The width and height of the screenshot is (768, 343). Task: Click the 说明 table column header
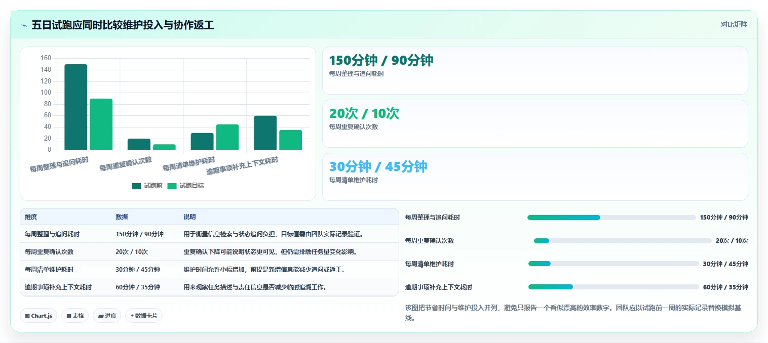pyautogui.click(x=189, y=217)
